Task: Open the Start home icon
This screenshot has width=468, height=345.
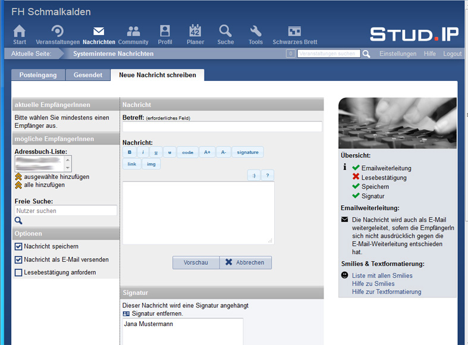Action: click(20, 32)
